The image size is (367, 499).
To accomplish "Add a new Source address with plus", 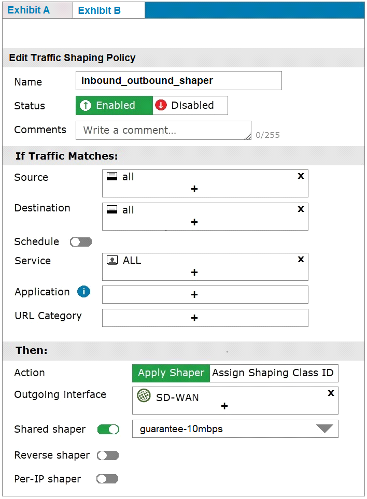I will tap(194, 189).
